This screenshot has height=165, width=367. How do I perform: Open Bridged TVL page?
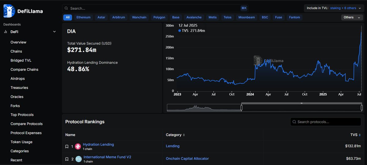click(x=21, y=61)
